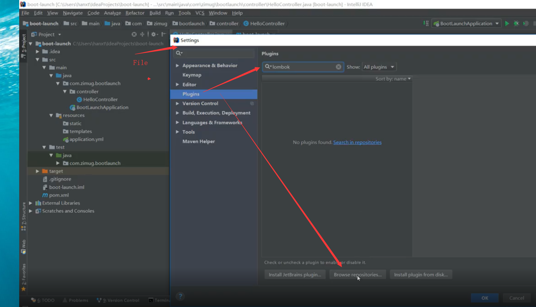This screenshot has width=536, height=307.
Task: Click the application.yml Spring file icon
Action: pyautogui.click(x=65, y=139)
